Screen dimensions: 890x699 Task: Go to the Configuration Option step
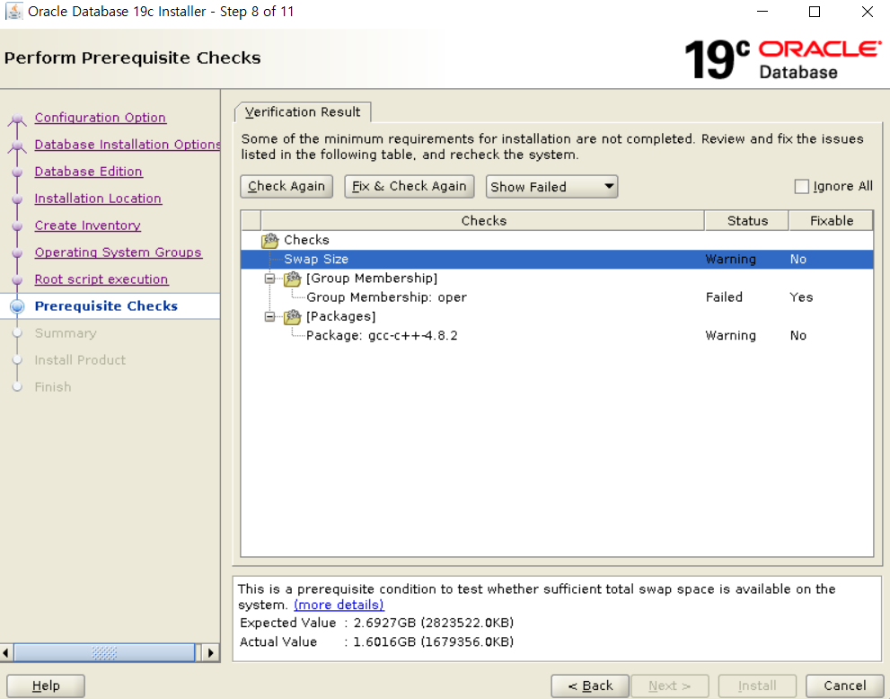[100, 118]
